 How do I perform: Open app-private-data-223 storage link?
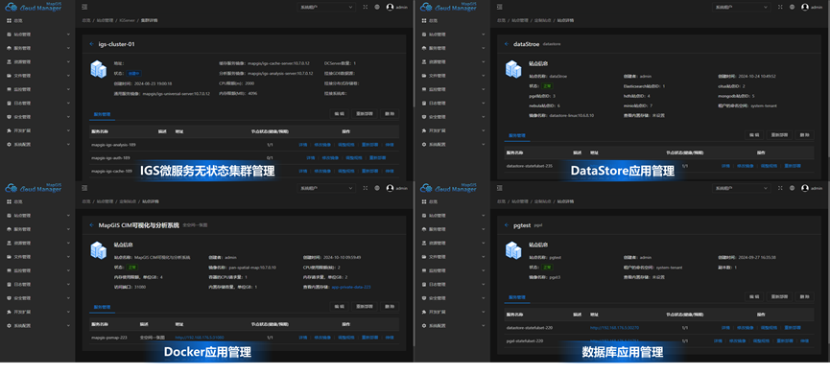point(351,287)
